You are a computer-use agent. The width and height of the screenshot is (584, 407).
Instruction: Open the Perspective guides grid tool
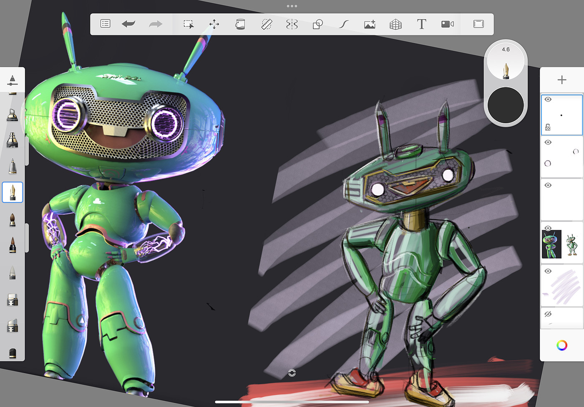(x=395, y=24)
